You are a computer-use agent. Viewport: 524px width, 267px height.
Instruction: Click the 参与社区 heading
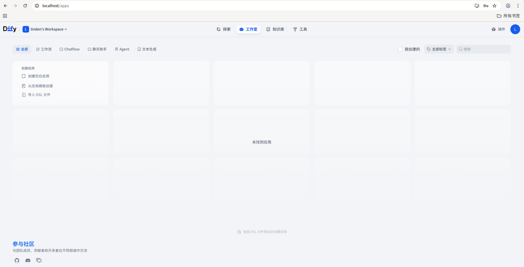(x=24, y=244)
